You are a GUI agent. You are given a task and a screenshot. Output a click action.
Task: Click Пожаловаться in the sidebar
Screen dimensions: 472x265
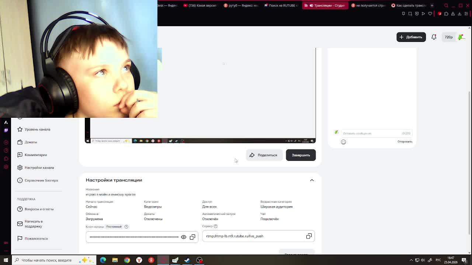(x=32, y=239)
